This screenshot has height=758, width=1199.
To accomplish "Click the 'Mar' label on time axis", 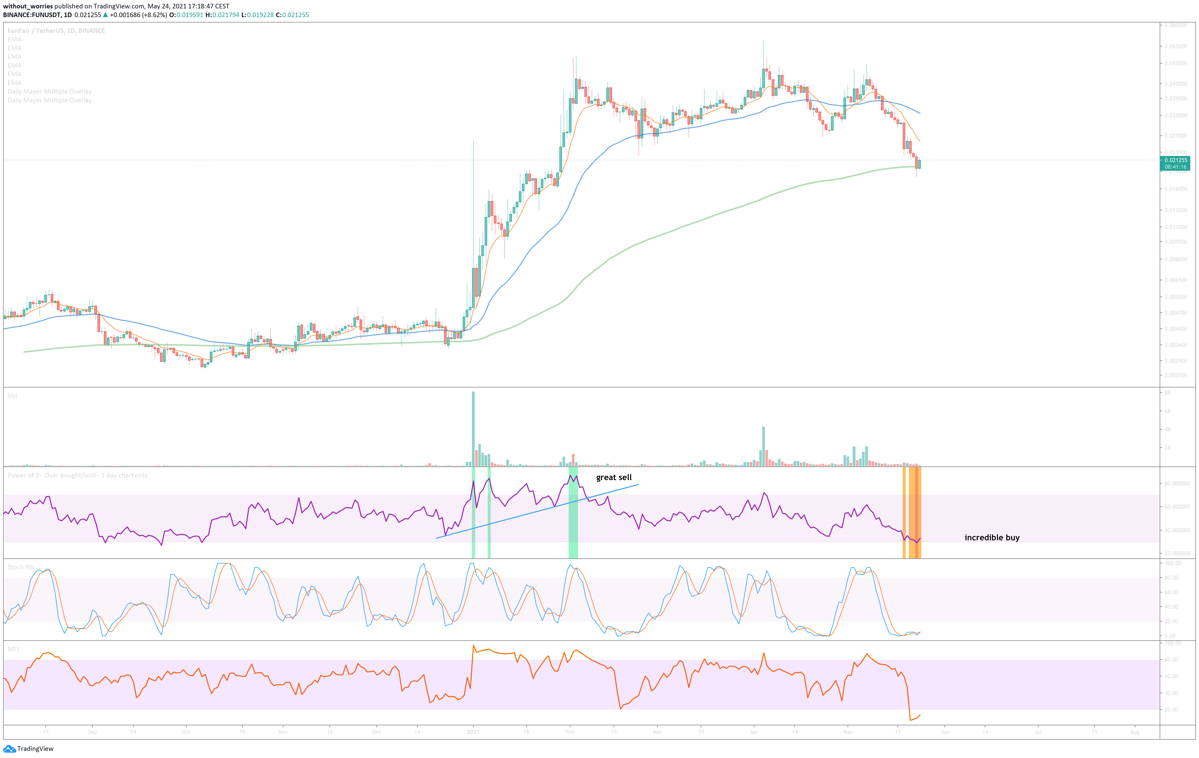I will tap(657, 732).
